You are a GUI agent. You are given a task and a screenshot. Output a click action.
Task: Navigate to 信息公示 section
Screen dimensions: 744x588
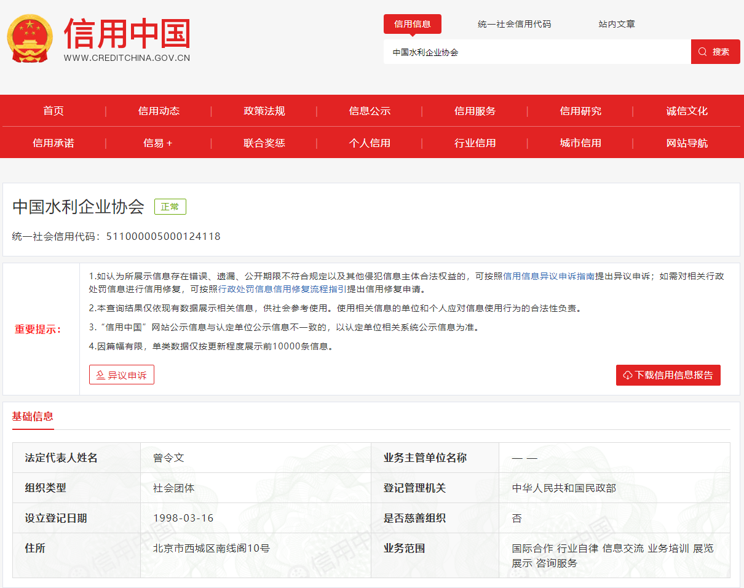click(370, 111)
